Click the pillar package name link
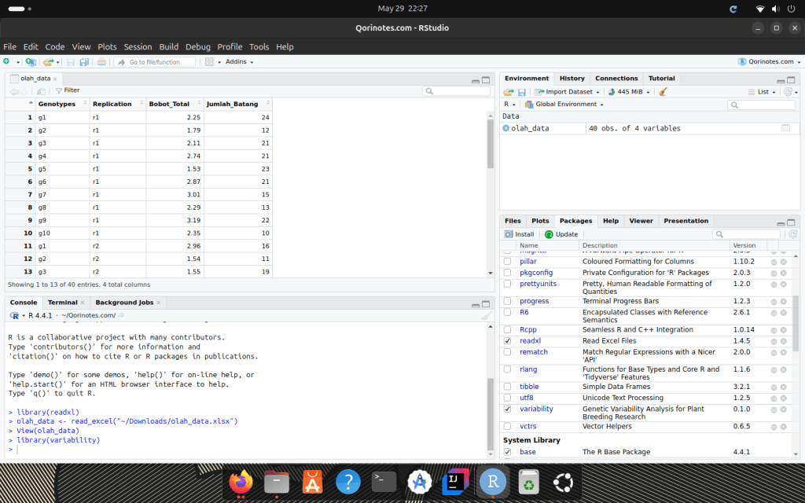 pyautogui.click(x=527, y=262)
